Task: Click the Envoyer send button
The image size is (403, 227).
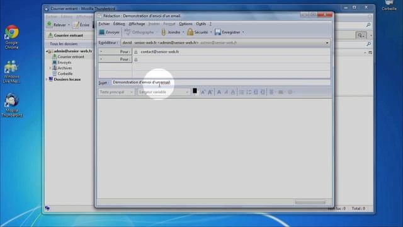Action: pyautogui.click(x=110, y=32)
